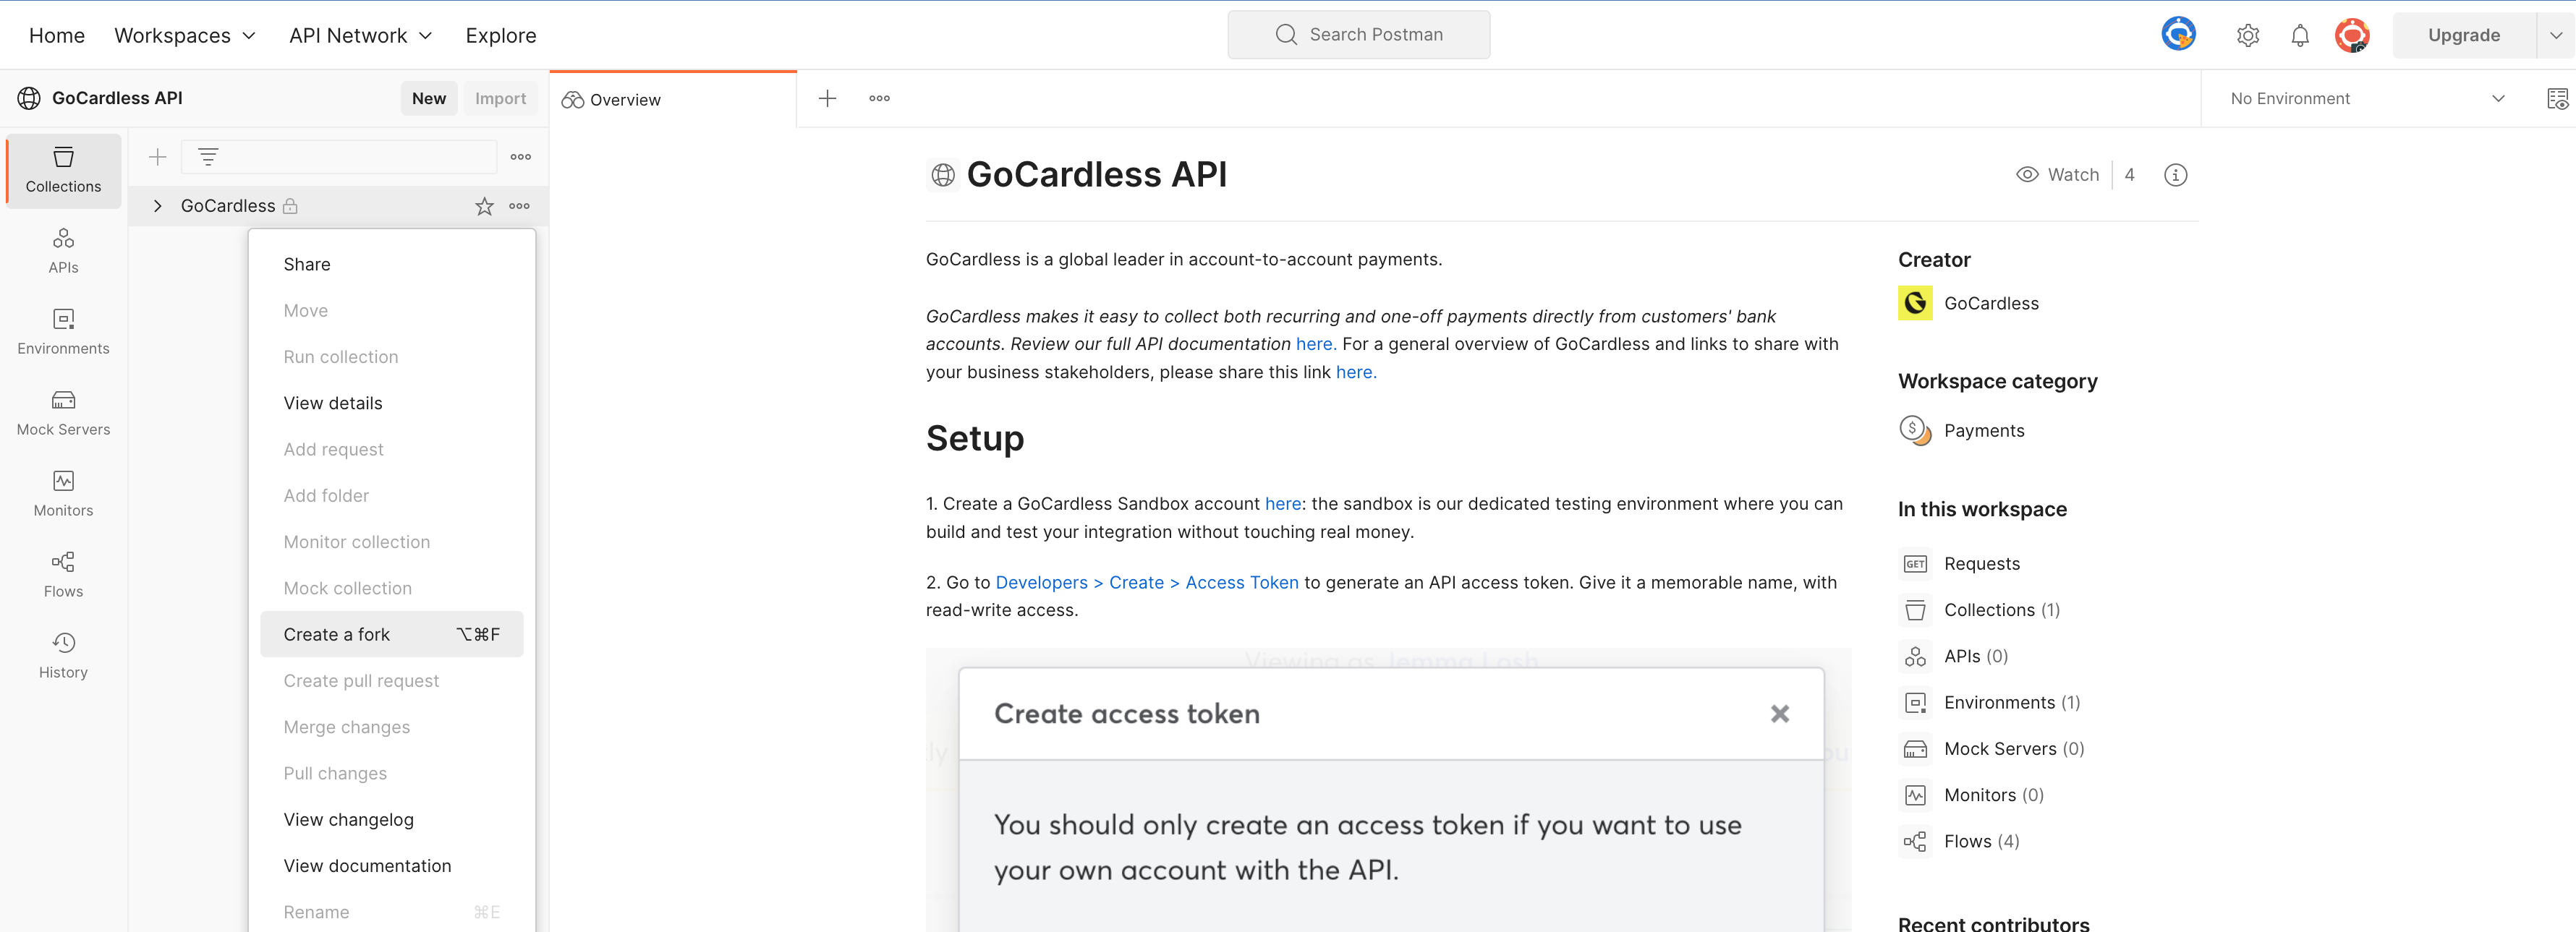2576x932 pixels.
Task: Open the No Environment selector
Action: tap(2366, 98)
